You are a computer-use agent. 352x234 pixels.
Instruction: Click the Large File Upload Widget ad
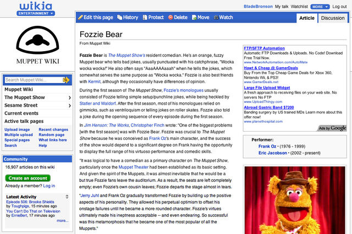pos(267,88)
